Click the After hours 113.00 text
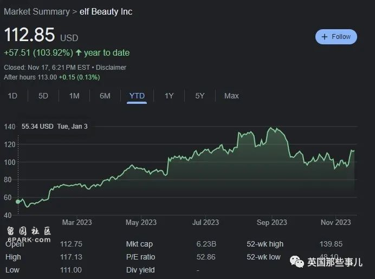This screenshot has height=279, width=375. coord(30,77)
